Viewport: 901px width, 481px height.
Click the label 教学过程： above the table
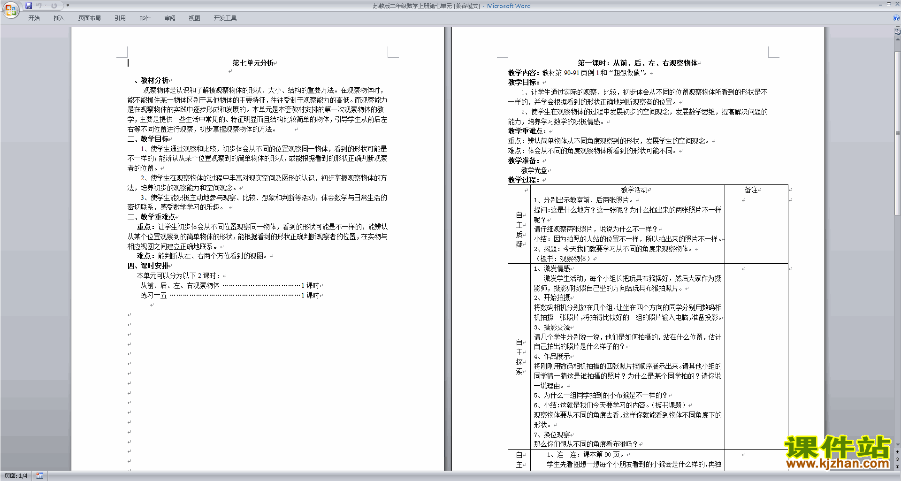[x=524, y=180]
